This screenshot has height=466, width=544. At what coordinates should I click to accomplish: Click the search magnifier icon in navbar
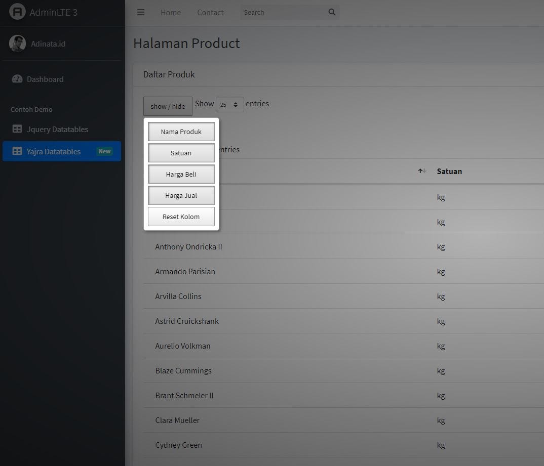(x=332, y=12)
